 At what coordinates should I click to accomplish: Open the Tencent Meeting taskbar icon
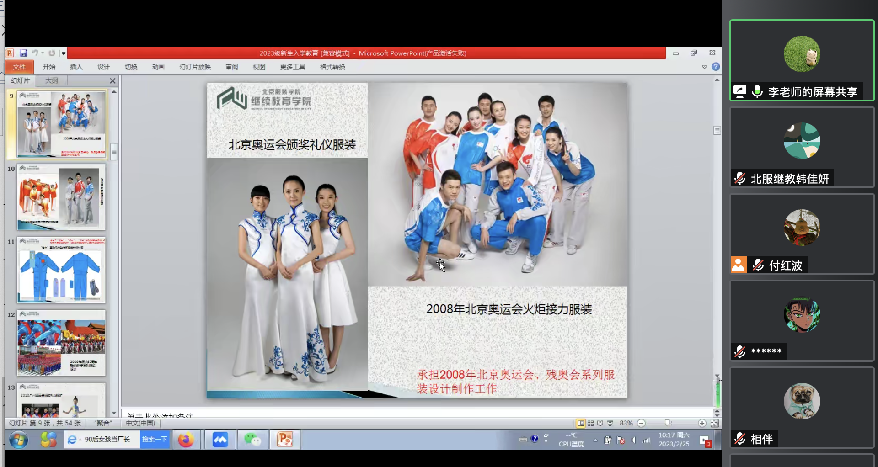pos(220,440)
